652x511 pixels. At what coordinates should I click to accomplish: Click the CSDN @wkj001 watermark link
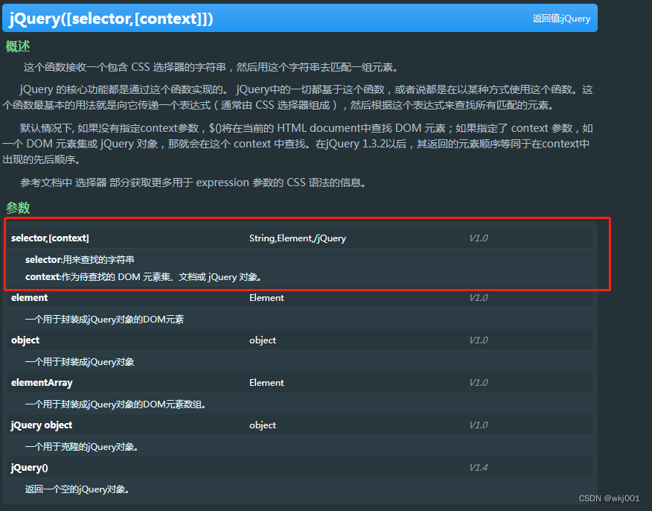point(609,498)
